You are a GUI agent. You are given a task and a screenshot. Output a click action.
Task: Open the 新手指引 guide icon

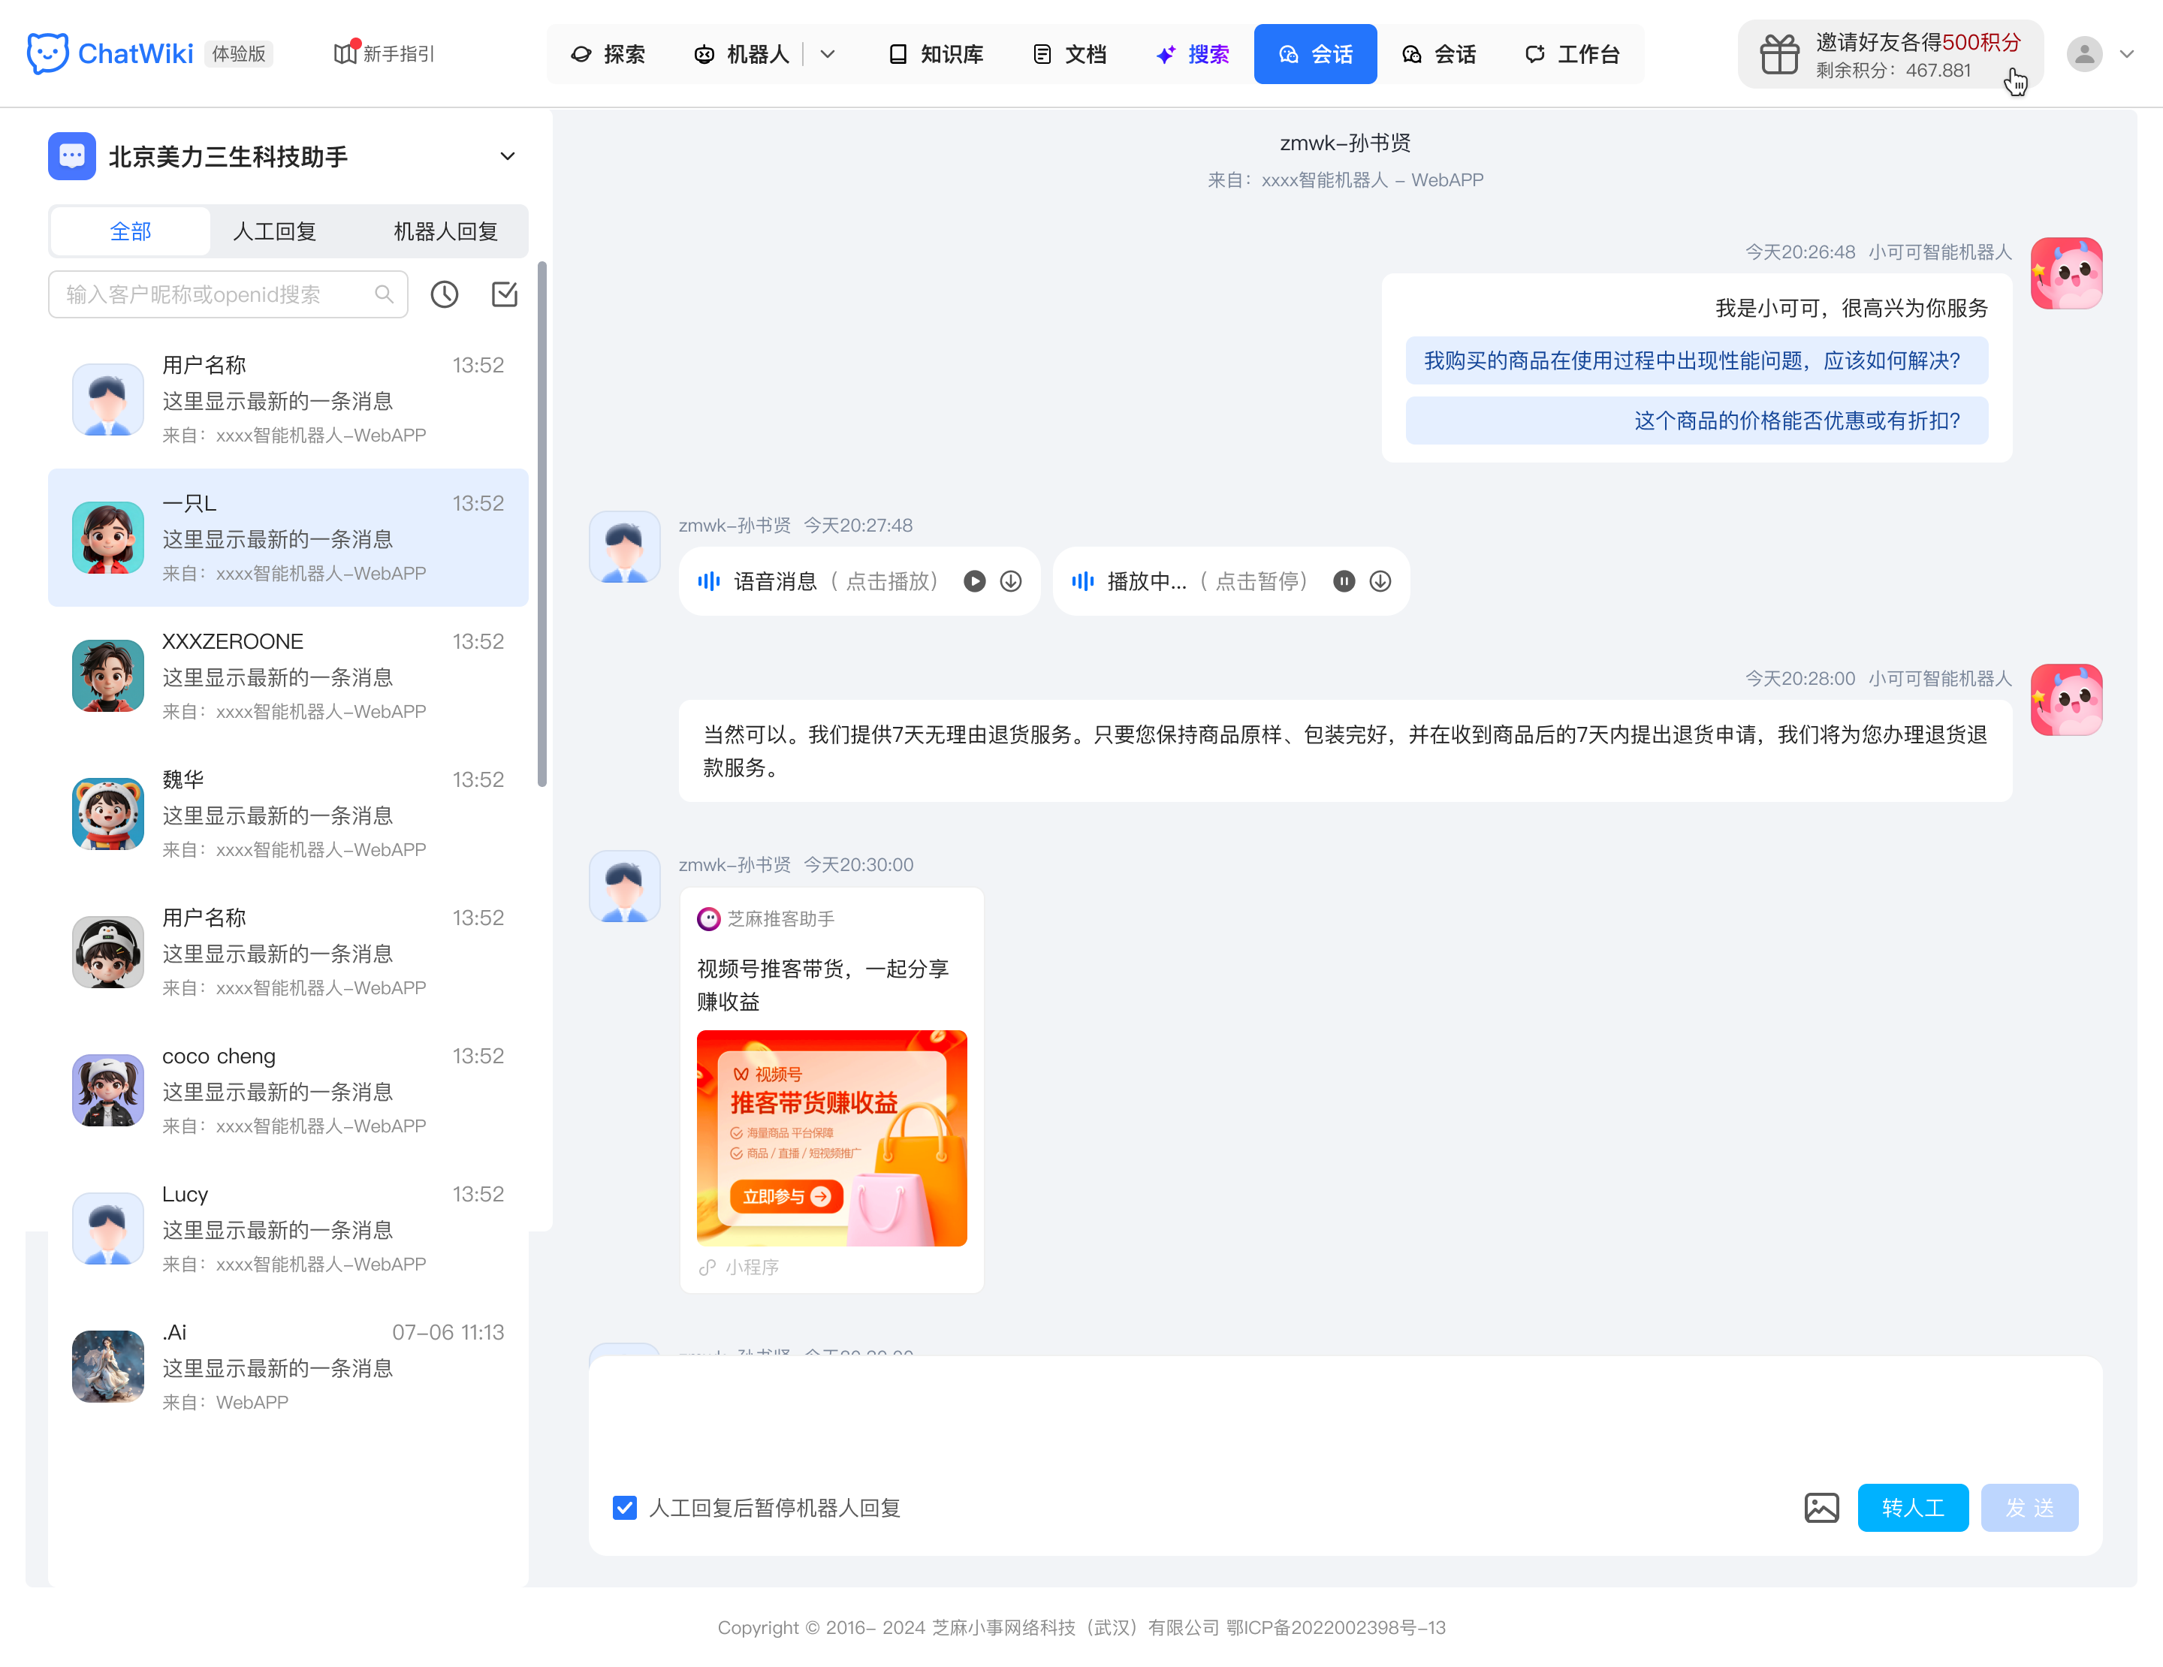pyautogui.click(x=345, y=53)
